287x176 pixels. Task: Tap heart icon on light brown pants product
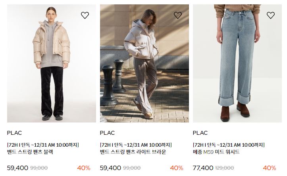(178, 15)
